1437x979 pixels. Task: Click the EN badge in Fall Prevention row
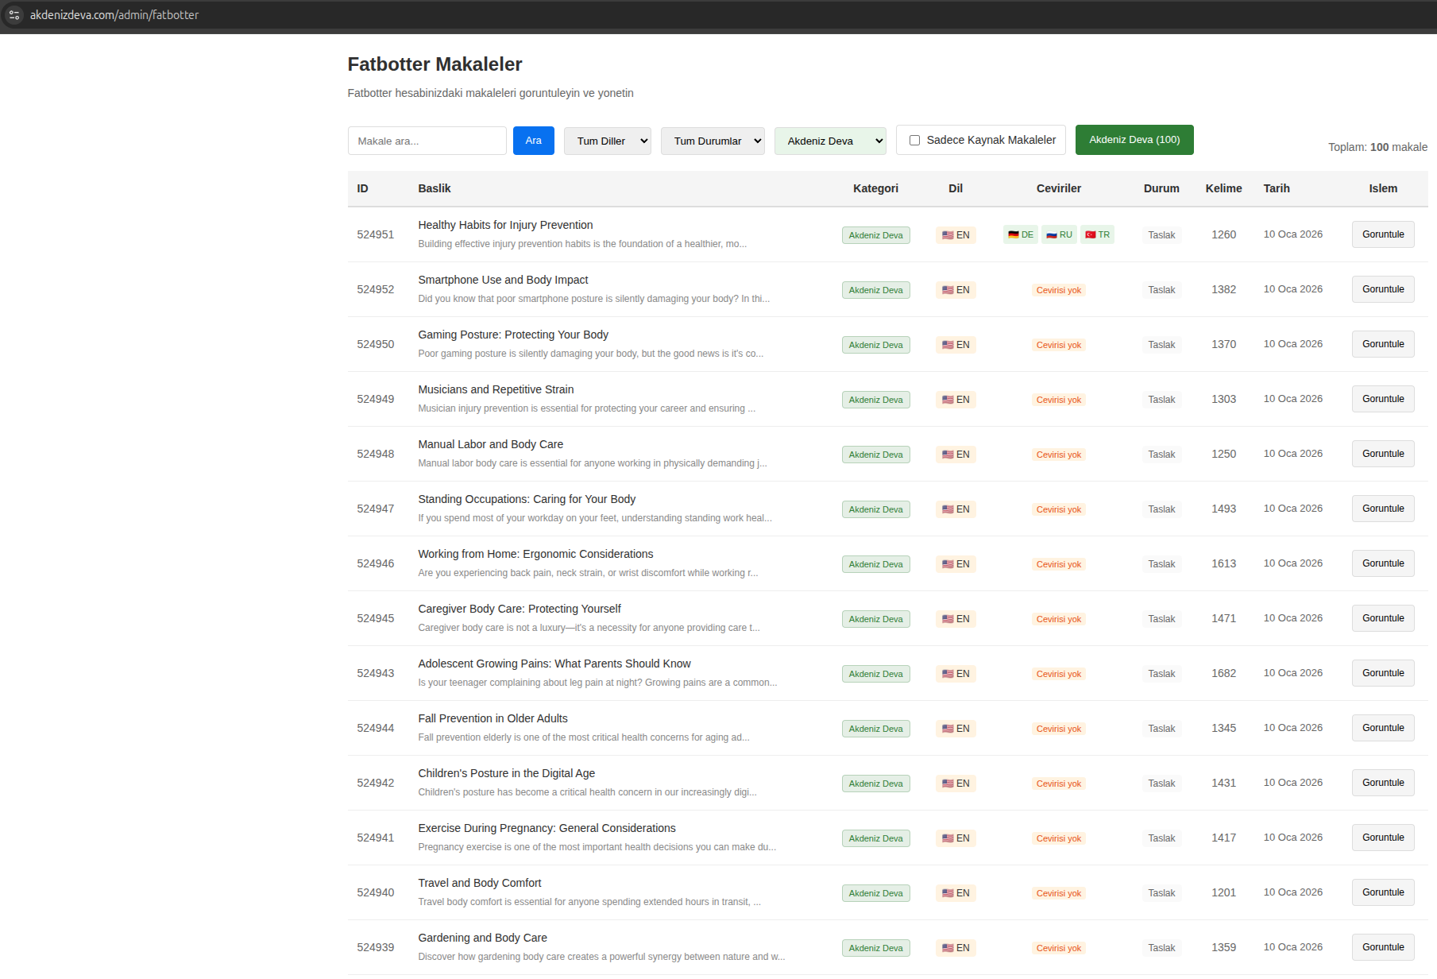[x=956, y=729]
